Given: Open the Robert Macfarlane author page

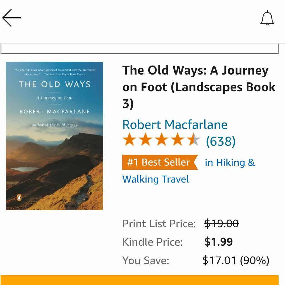Looking at the screenshot, I should (175, 124).
